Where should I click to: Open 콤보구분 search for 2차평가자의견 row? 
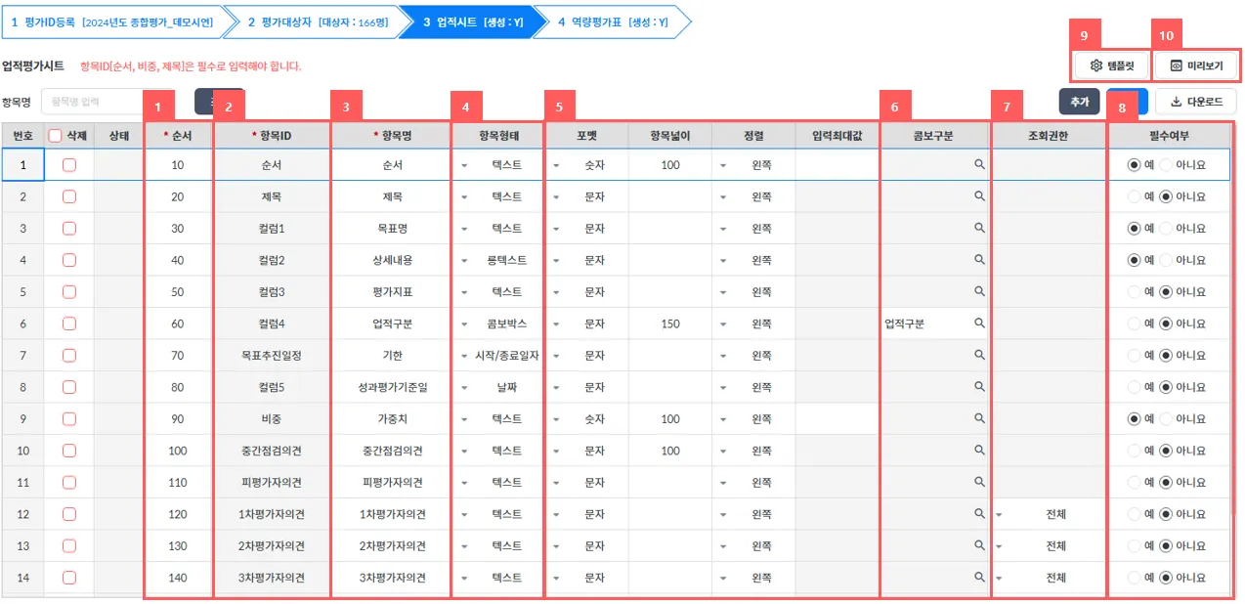(978, 546)
